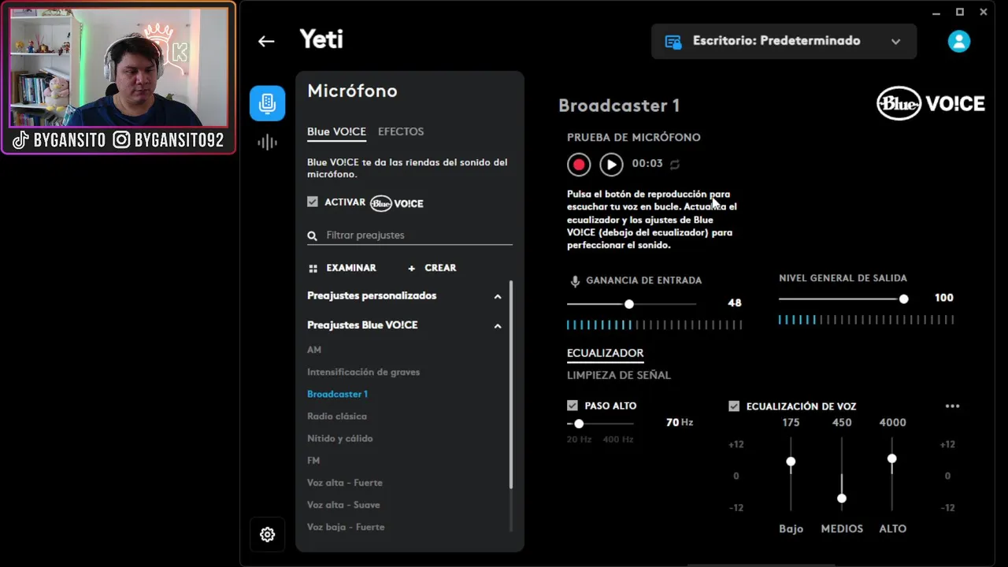Switch to the Blue VO!CE tab
The height and width of the screenshot is (567, 1008).
(336, 132)
